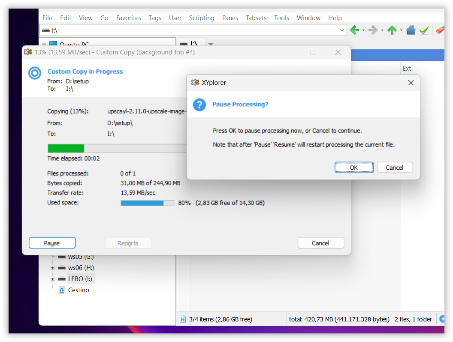Click the LEBO (I:) drive icon

tap(61, 279)
